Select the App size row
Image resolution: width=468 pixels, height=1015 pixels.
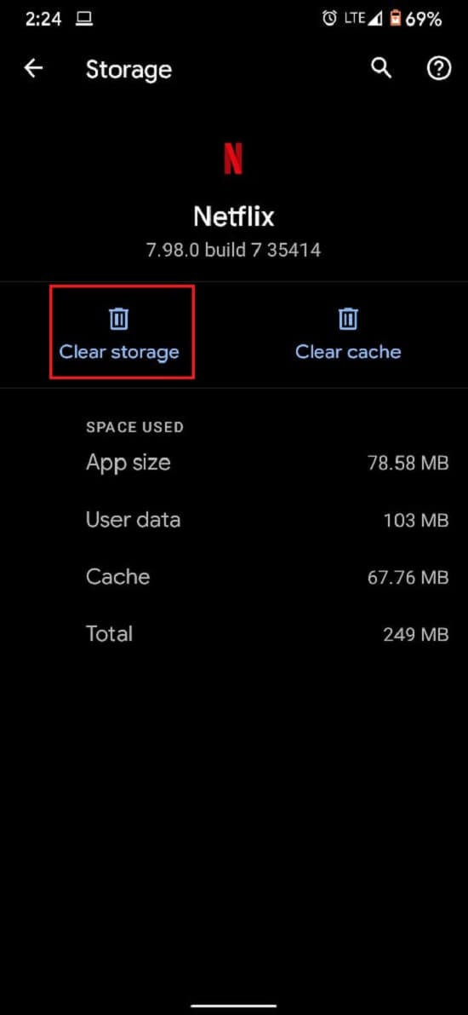pos(267,463)
